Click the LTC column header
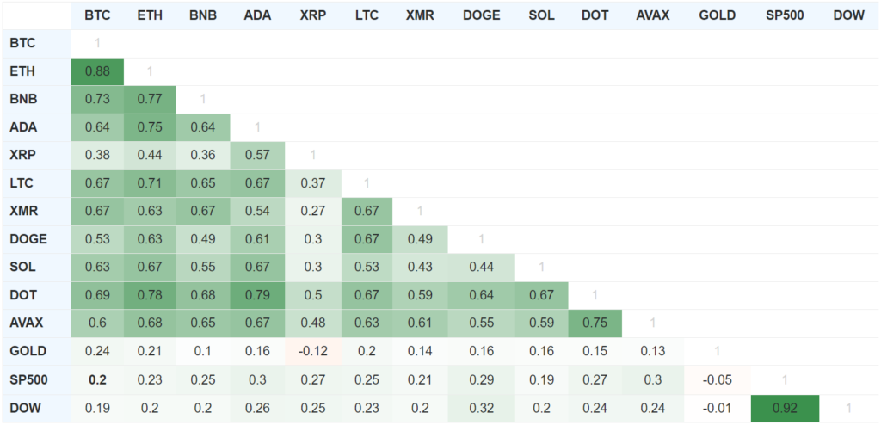Screen dimensions: 881x425 (367, 15)
